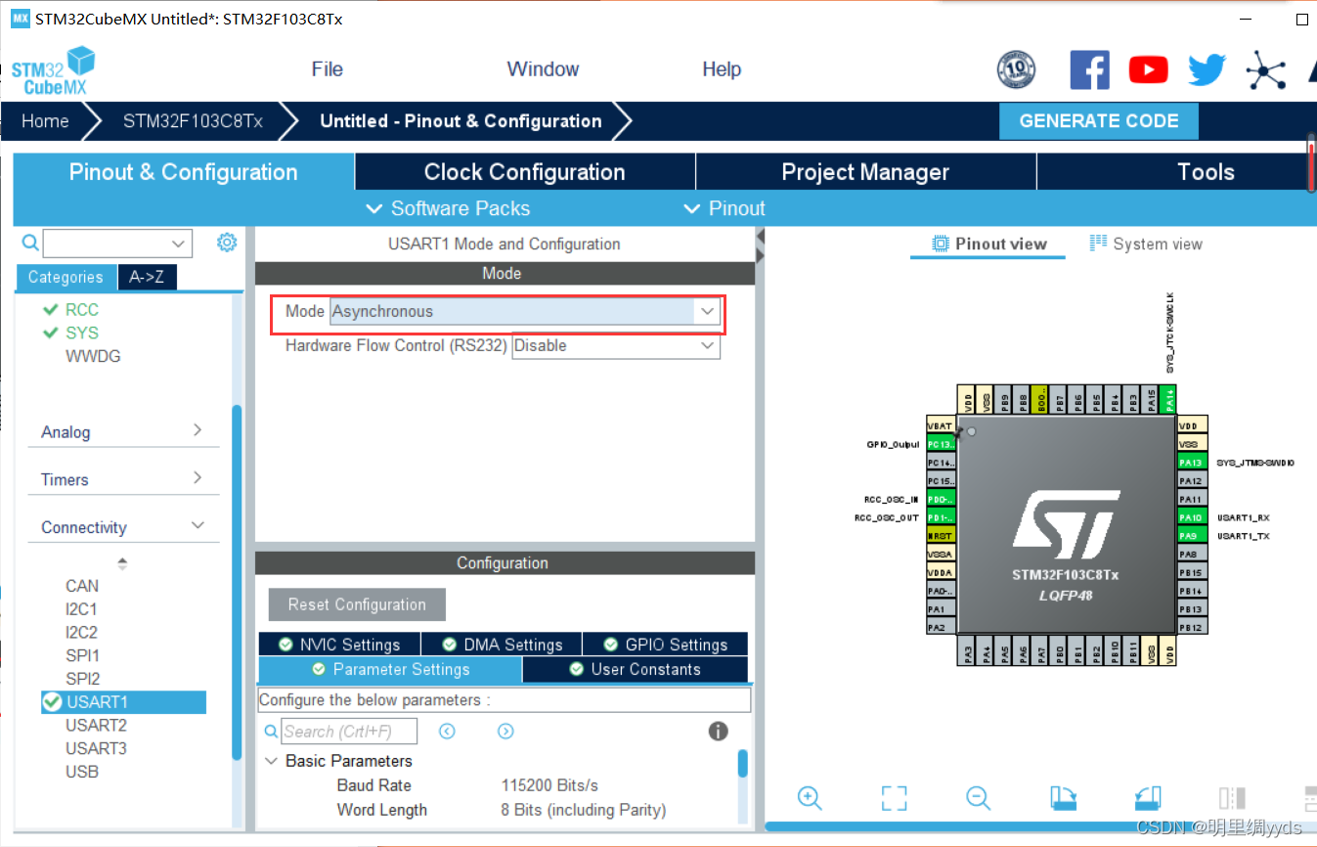Select the WWDG peripheral entry
Viewport: 1317px width, 847px height.
(93, 356)
